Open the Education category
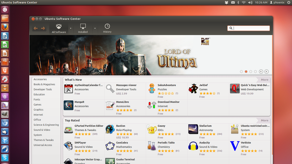 pos(39,94)
